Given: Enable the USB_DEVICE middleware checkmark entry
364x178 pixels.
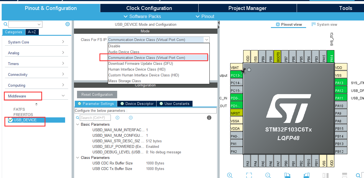Looking at the screenshot, I should pyautogui.click(x=24, y=120).
